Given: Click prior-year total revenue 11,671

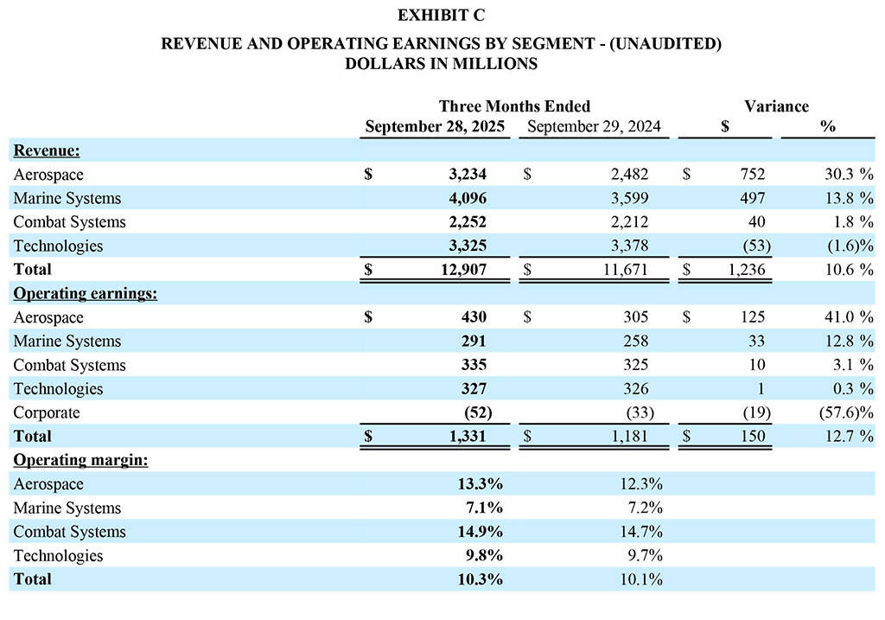Looking at the screenshot, I should pos(624,269).
